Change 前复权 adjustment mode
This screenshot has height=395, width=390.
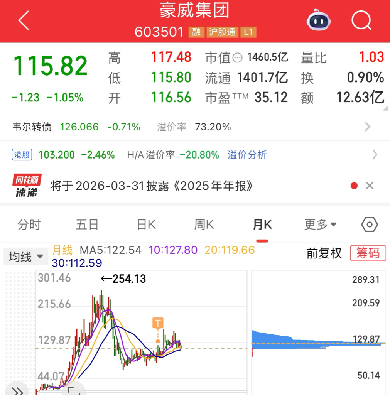pos(324,253)
